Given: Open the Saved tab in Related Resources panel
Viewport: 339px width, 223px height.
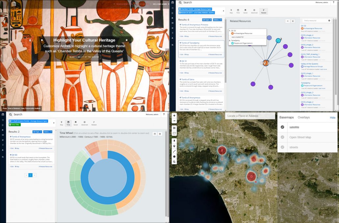Looking at the screenshot, I should click(245, 11).
